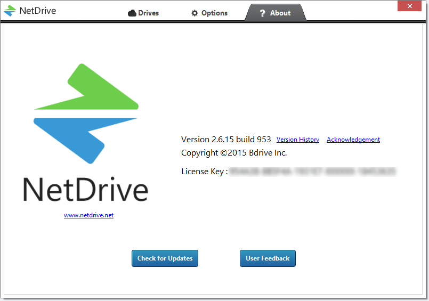Image resolution: width=429 pixels, height=301 pixels.
Task: Switch to the Drives tab
Action: (143, 13)
